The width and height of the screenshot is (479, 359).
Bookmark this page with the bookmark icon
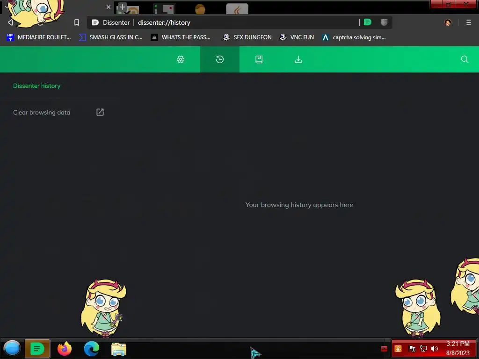77,22
